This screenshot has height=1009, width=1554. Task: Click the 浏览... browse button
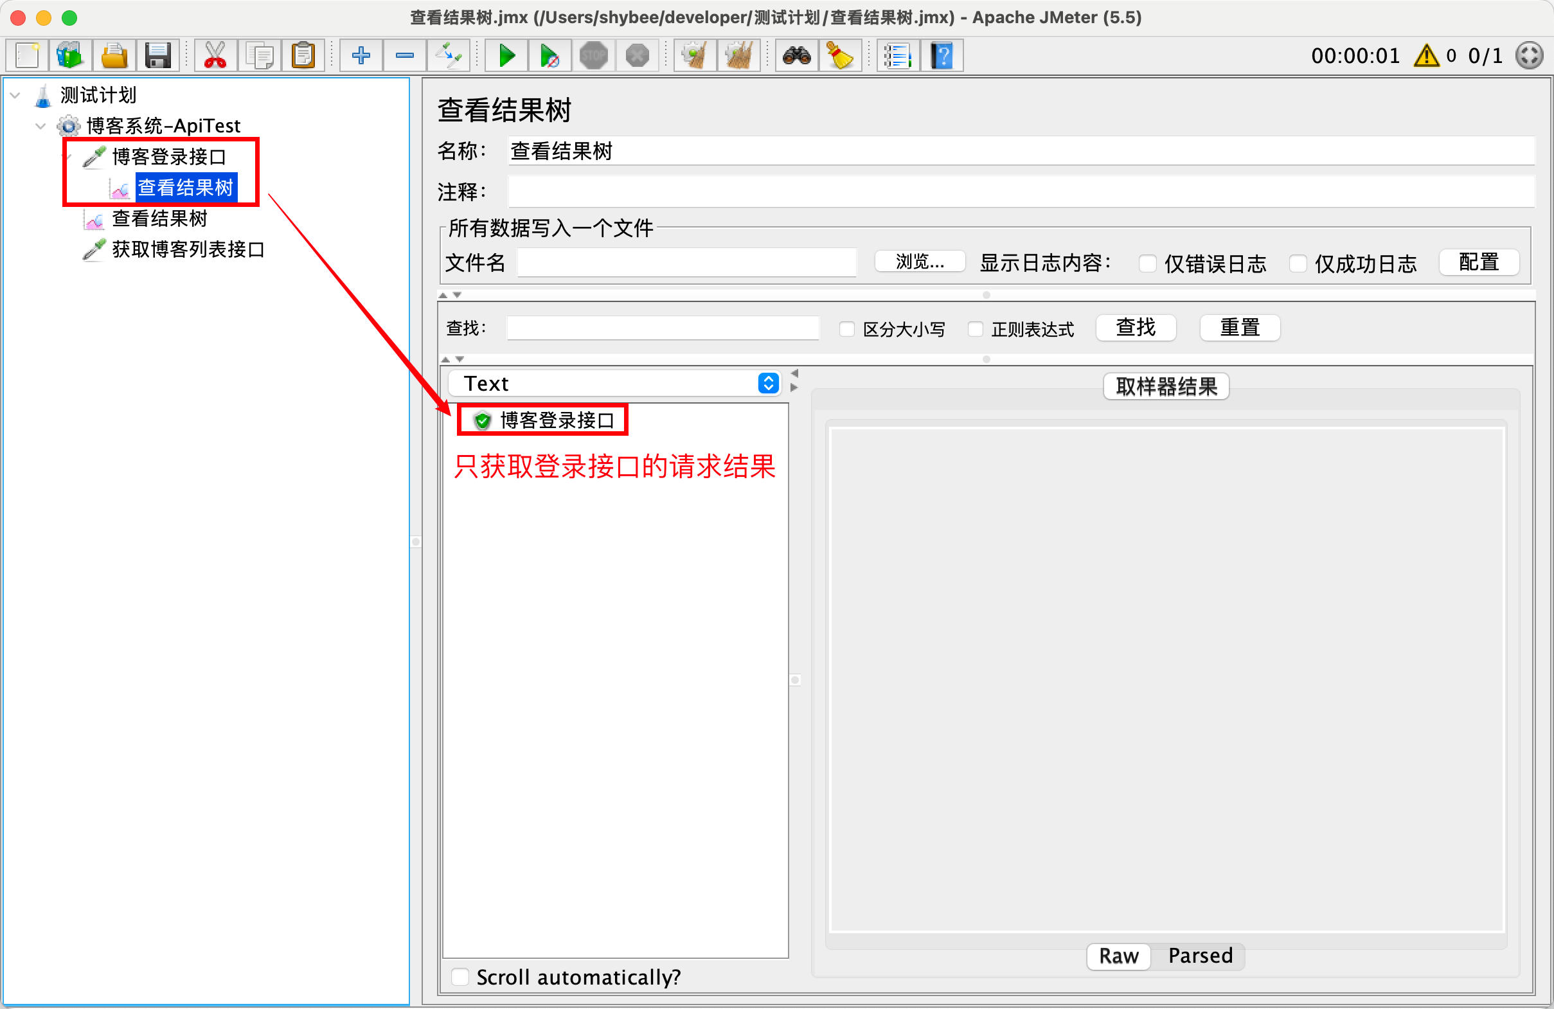click(919, 262)
